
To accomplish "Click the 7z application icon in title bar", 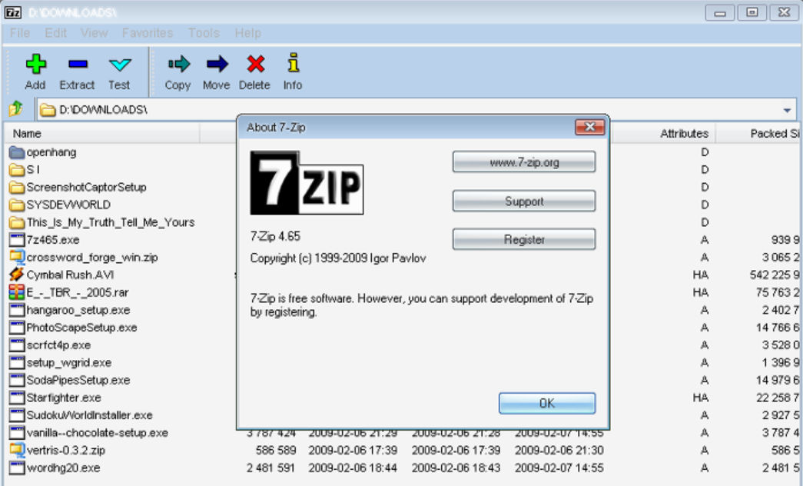I will [x=13, y=12].
